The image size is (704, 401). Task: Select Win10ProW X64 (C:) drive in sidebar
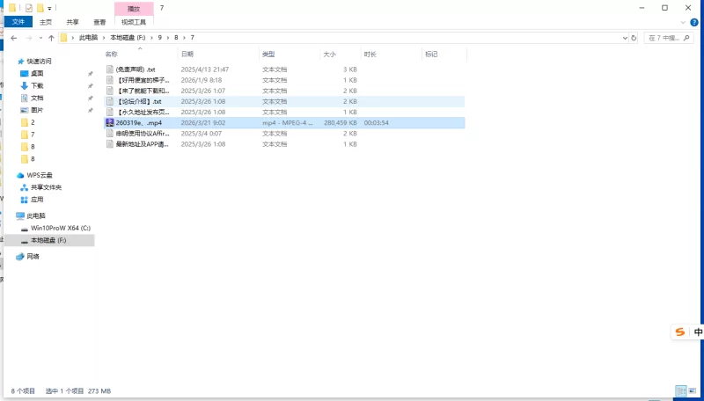[x=60, y=228]
